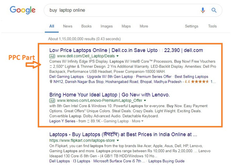Image resolution: width=231 pixels, height=167 pixels.
Task: Open Dell Laptops sitelink under Flipkart
Action: (60, 161)
